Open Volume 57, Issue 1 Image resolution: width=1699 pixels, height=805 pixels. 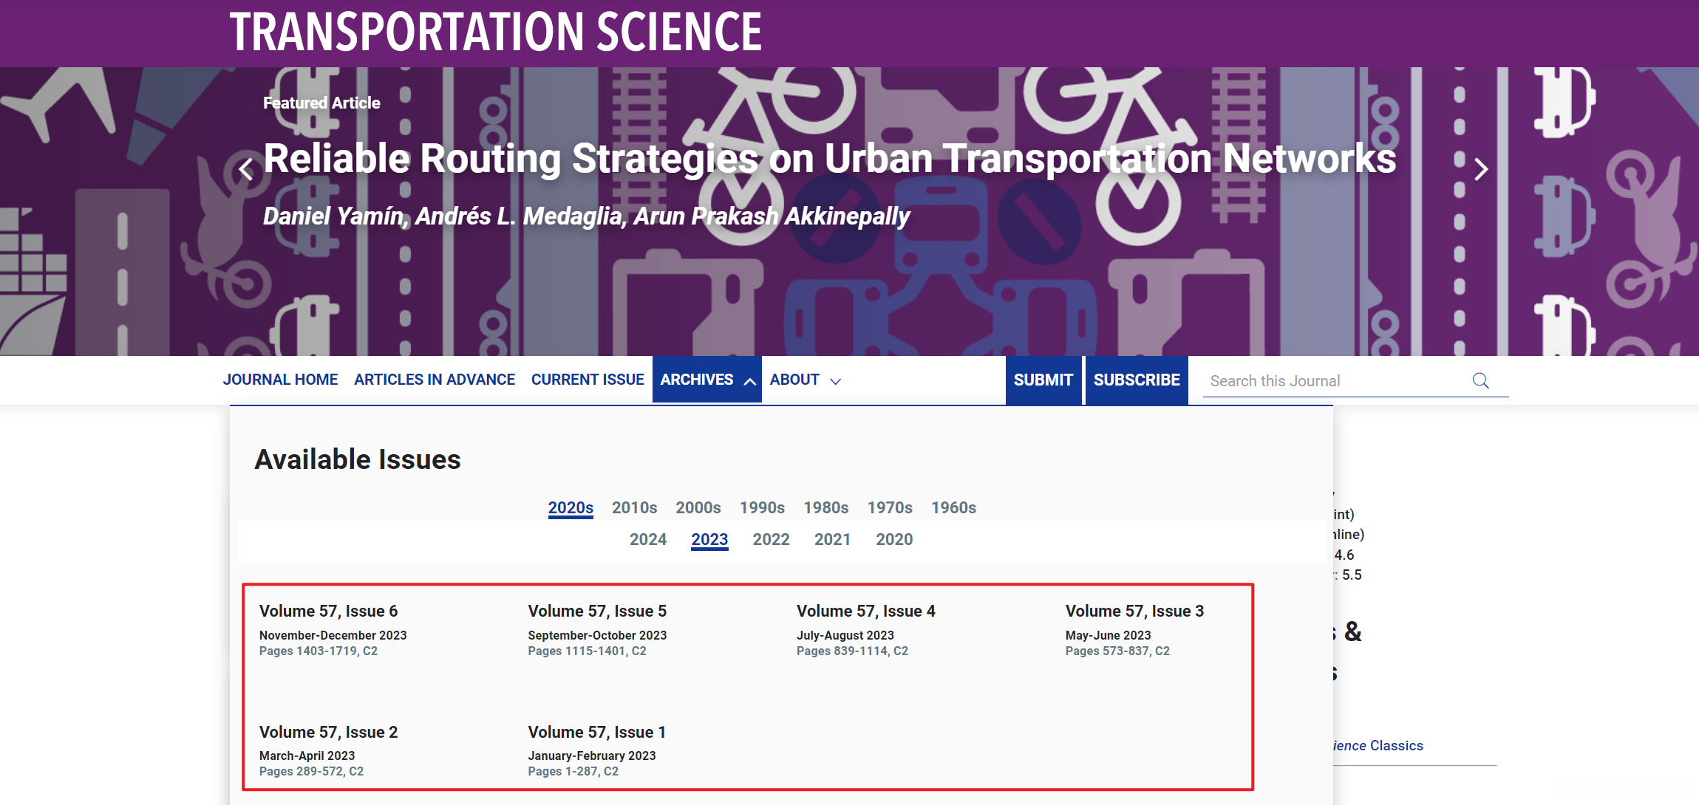tap(596, 732)
